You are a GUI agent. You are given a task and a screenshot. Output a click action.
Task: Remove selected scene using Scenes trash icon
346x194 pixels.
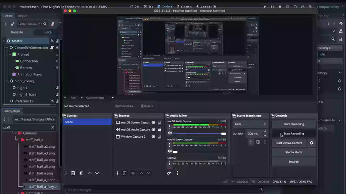[x=73, y=173]
